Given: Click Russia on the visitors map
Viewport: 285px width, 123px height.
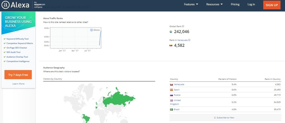Looking at the screenshot, I should click(118, 99).
